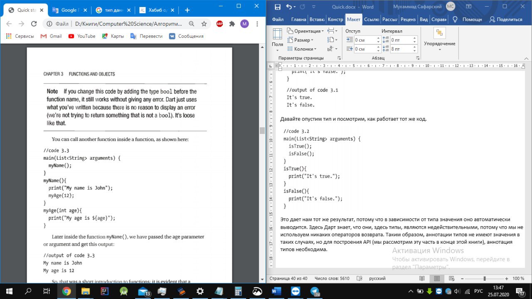Open the zoom magnifier icon in address bar
The width and height of the screenshot is (532, 299).
tap(192, 24)
